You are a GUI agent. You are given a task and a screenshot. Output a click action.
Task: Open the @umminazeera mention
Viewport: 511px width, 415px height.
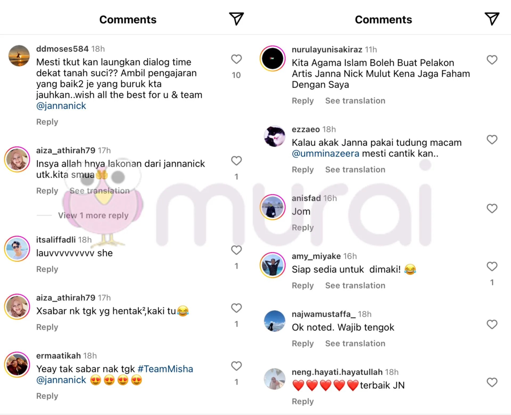(325, 154)
